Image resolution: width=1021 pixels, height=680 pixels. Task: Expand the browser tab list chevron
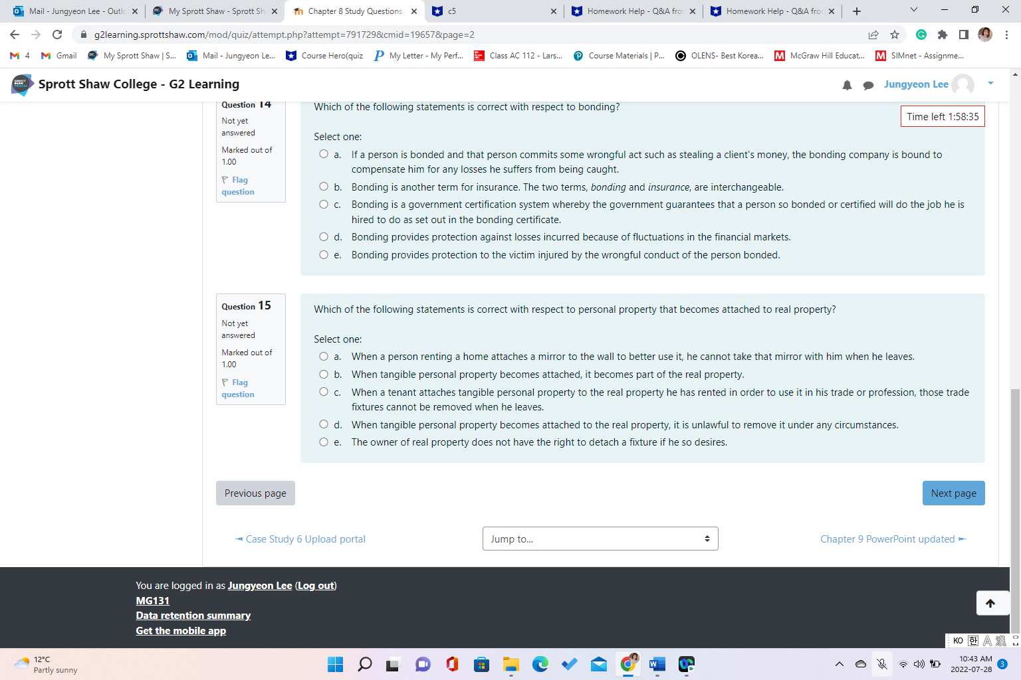tap(913, 11)
